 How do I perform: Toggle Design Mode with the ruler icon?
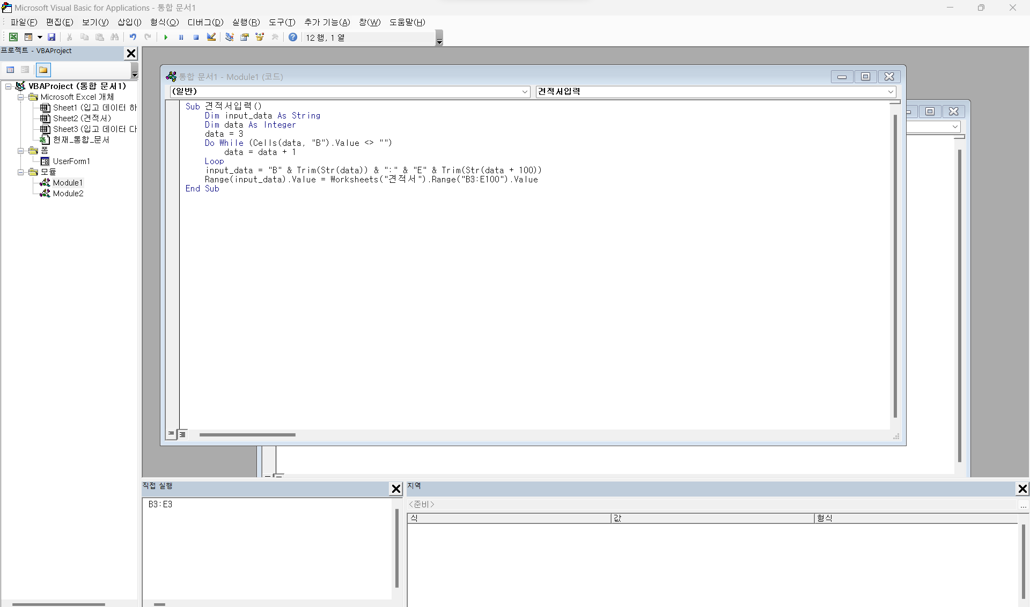211,37
